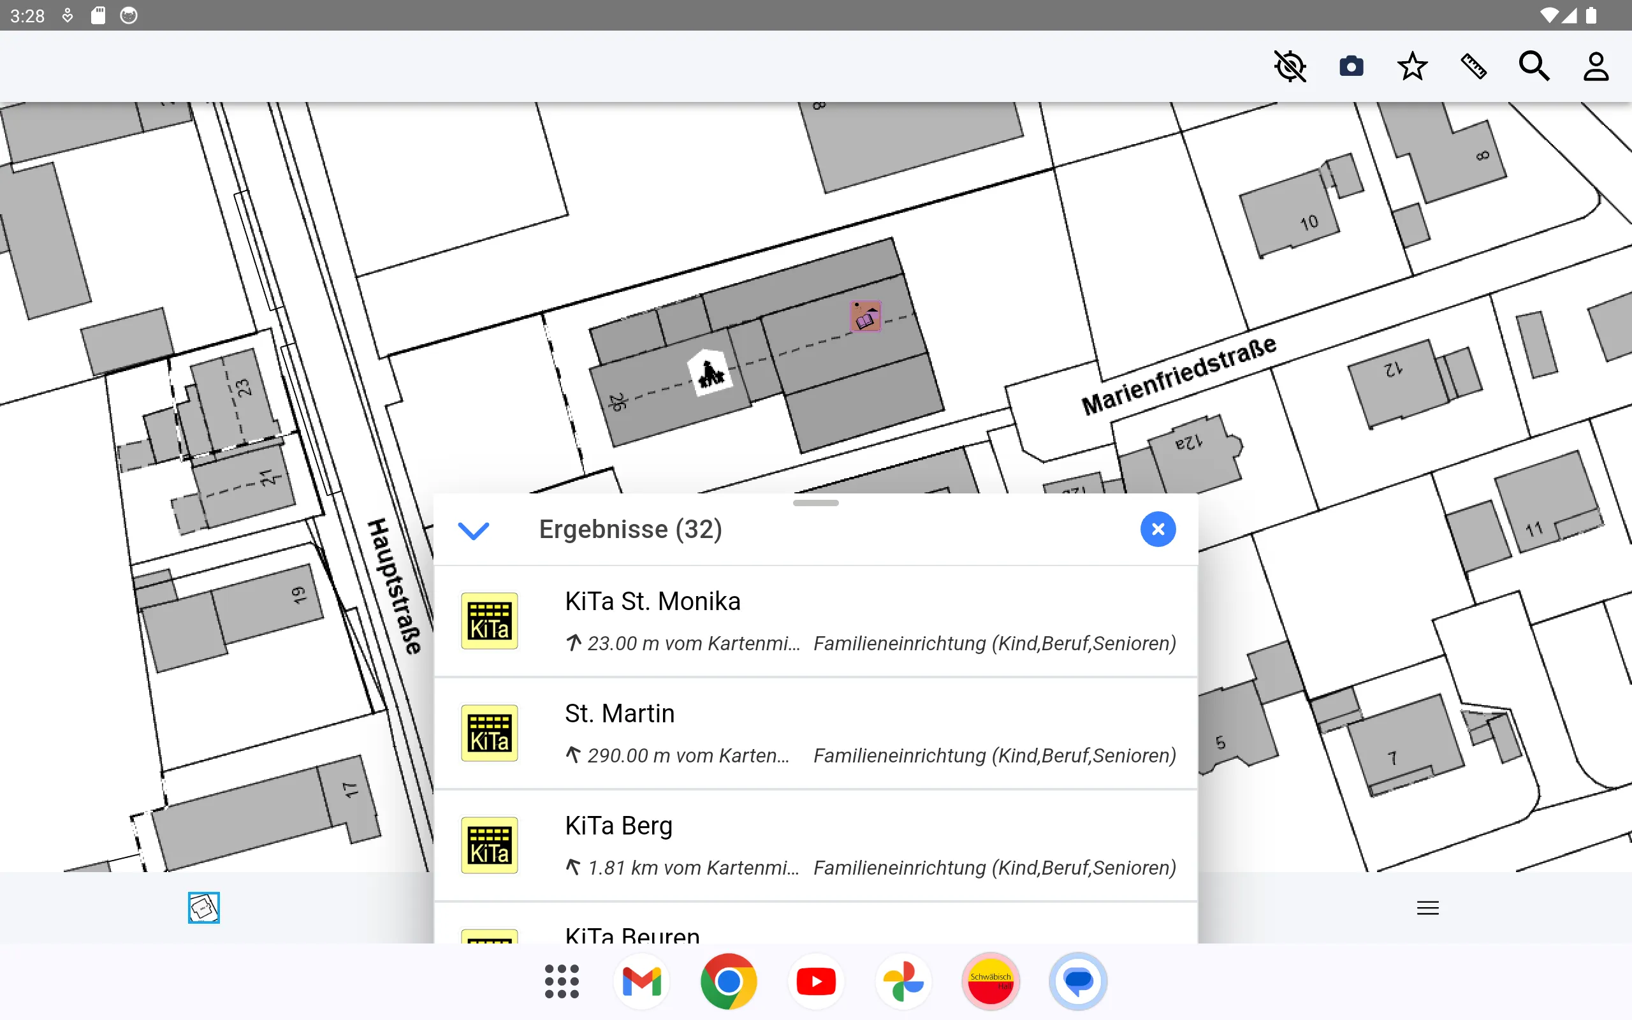The width and height of the screenshot is (1632, 1020).
Task: Select the KiTa Berg result
Action: pyautogui.click(x=816, y=845)
